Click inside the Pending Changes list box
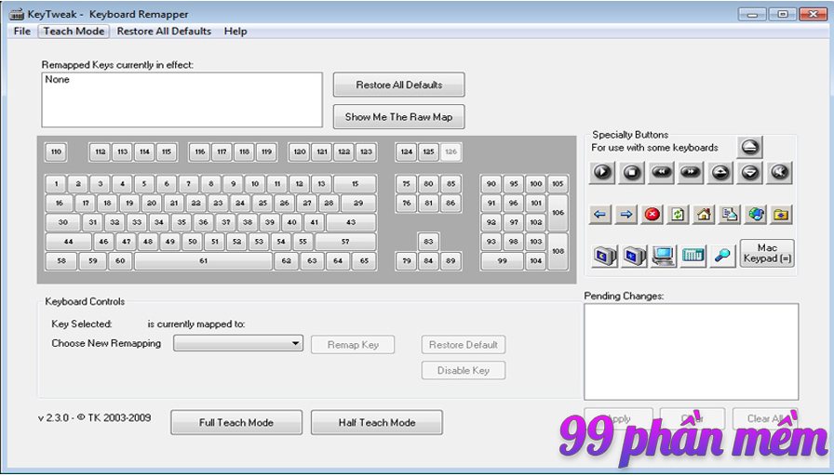Image resolution: width=834 pixels, height=476 pixels. [x=691, y=351]
